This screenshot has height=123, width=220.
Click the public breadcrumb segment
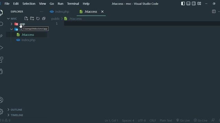(55, 18)
